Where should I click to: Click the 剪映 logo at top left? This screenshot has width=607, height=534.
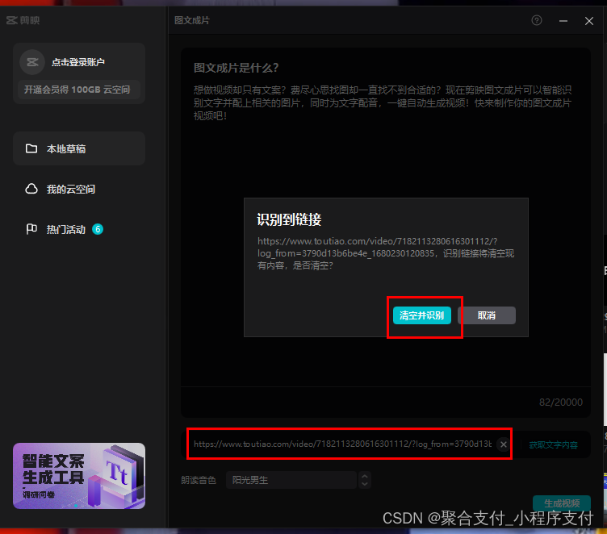coord(23,20)
